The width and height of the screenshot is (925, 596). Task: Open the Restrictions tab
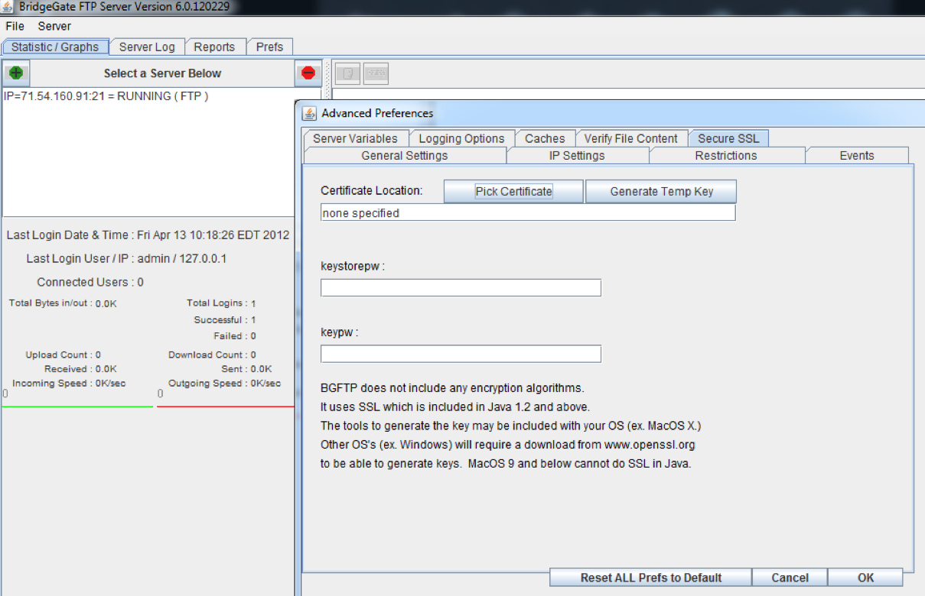point(726,155)
